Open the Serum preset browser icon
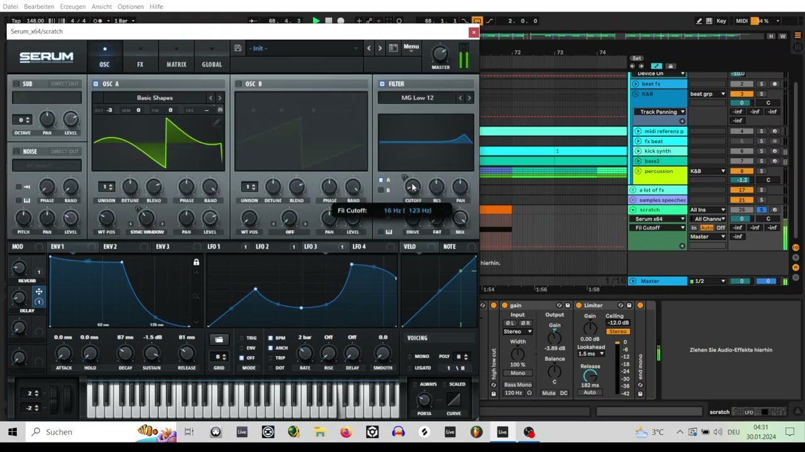This screenshot has width=805, height=452. coord(393,48)
